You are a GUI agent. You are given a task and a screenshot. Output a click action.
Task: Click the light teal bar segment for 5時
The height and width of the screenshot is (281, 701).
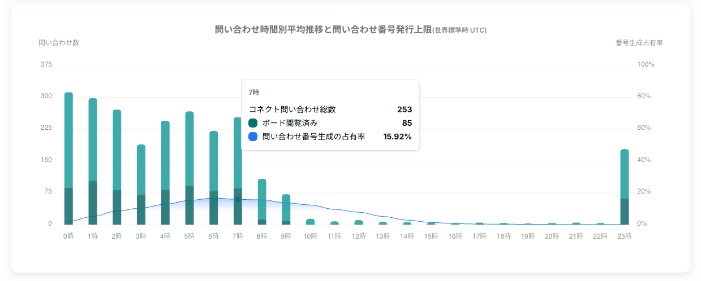190,148
